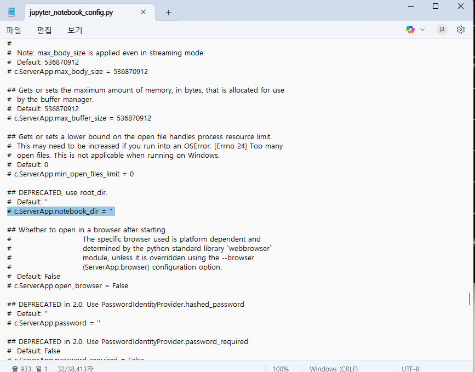The image size is (475, 372).
Task: Click the 'Default: 0' comment line
Action: click(27, 165)
